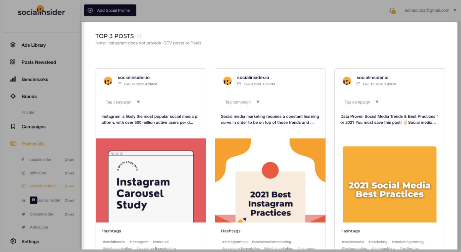Click the Add Social Profile button
The width and height of the screenshot is (461, 252).
(110, 10)
